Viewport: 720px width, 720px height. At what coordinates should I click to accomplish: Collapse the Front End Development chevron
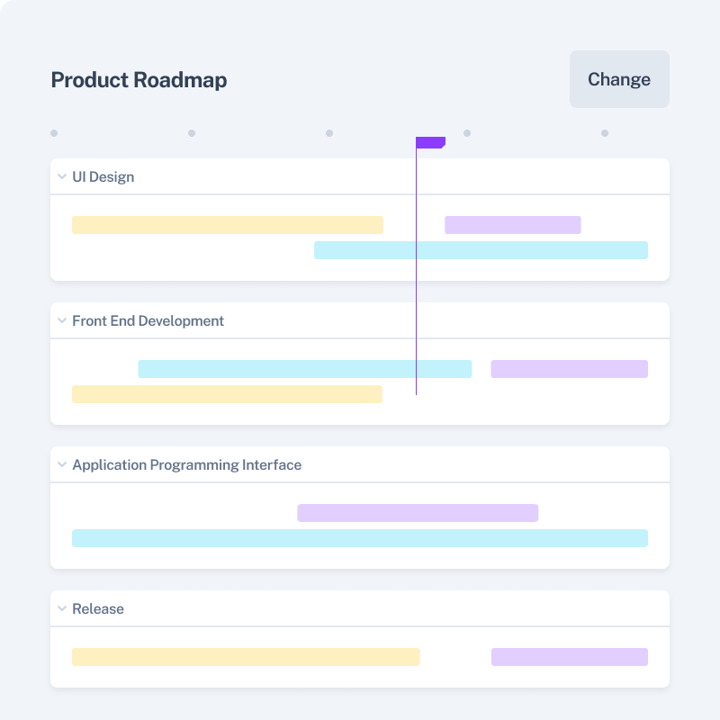click(62, 320)
